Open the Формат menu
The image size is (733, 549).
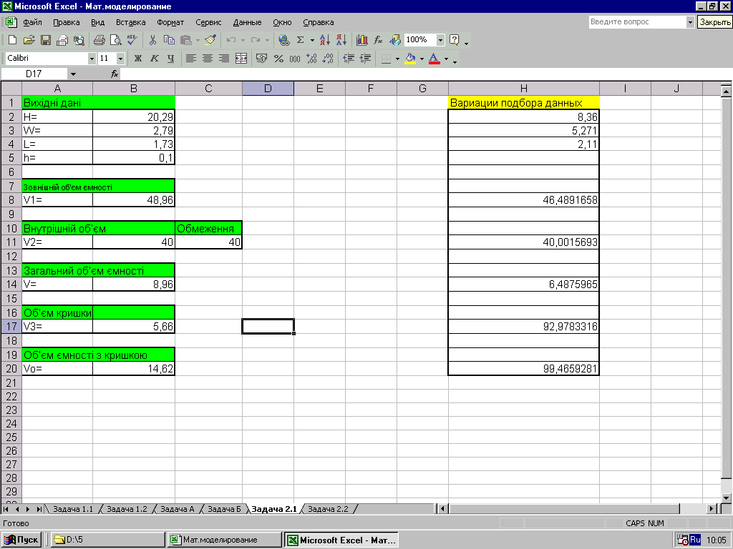tap(170, 22)
